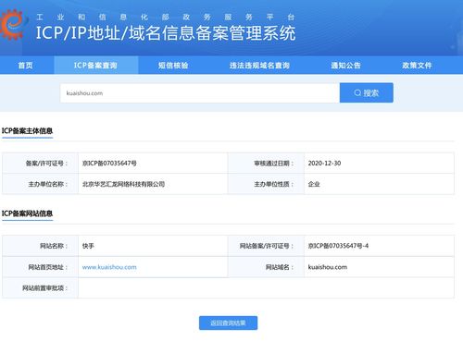Click the 主办单位名称 label
The image size is (463, 341).
(48, 184)
